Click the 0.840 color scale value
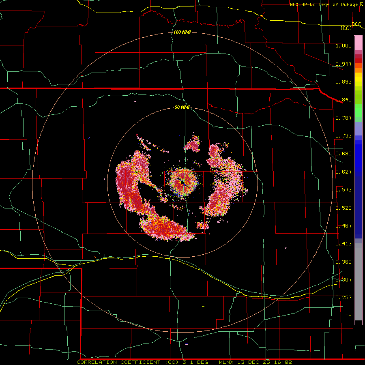Viewport: 365px width, 365px height. click(344, 100)
